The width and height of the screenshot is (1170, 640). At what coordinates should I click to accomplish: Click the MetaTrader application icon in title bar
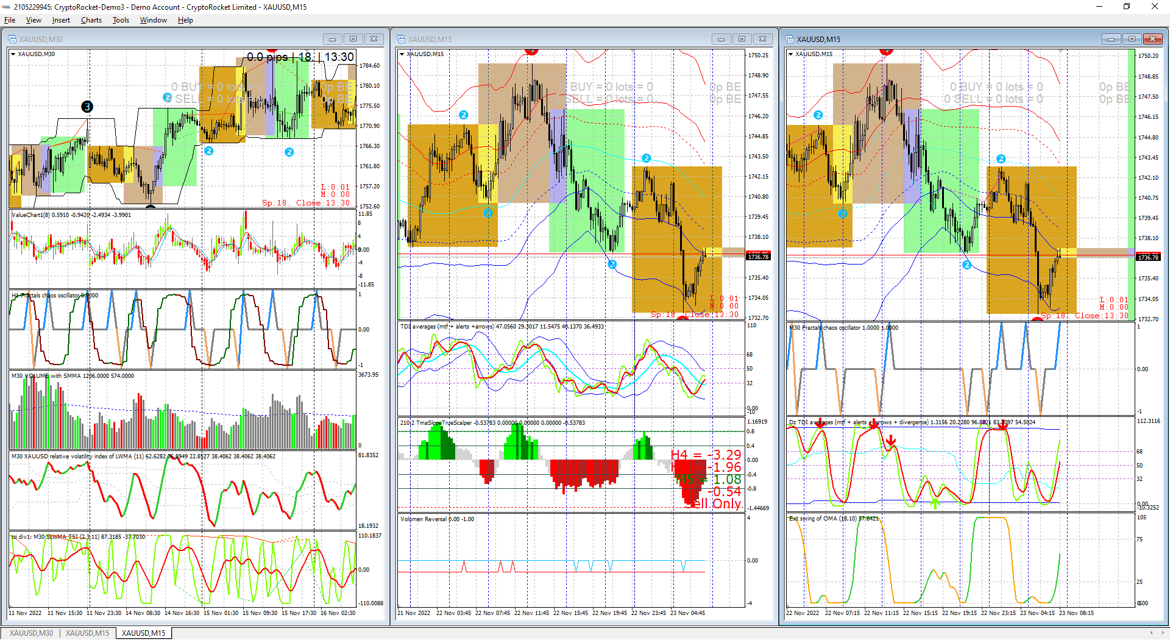(x=6, y=7)
